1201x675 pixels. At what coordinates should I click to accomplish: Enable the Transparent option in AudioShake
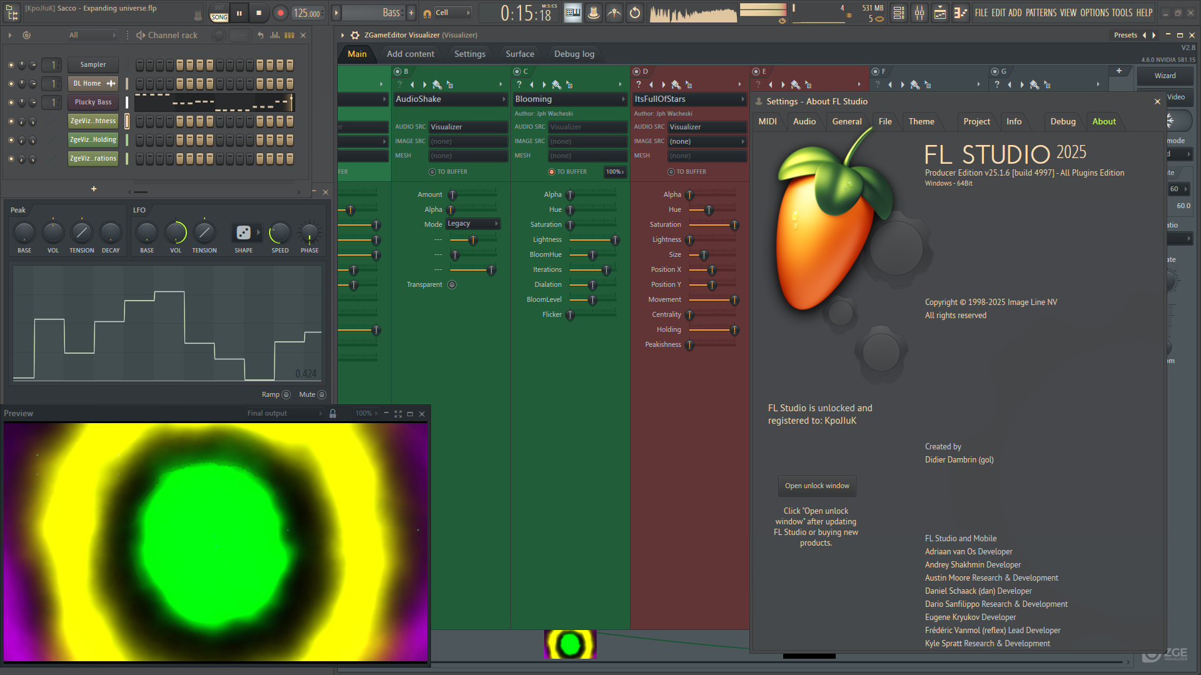(452, 285)
